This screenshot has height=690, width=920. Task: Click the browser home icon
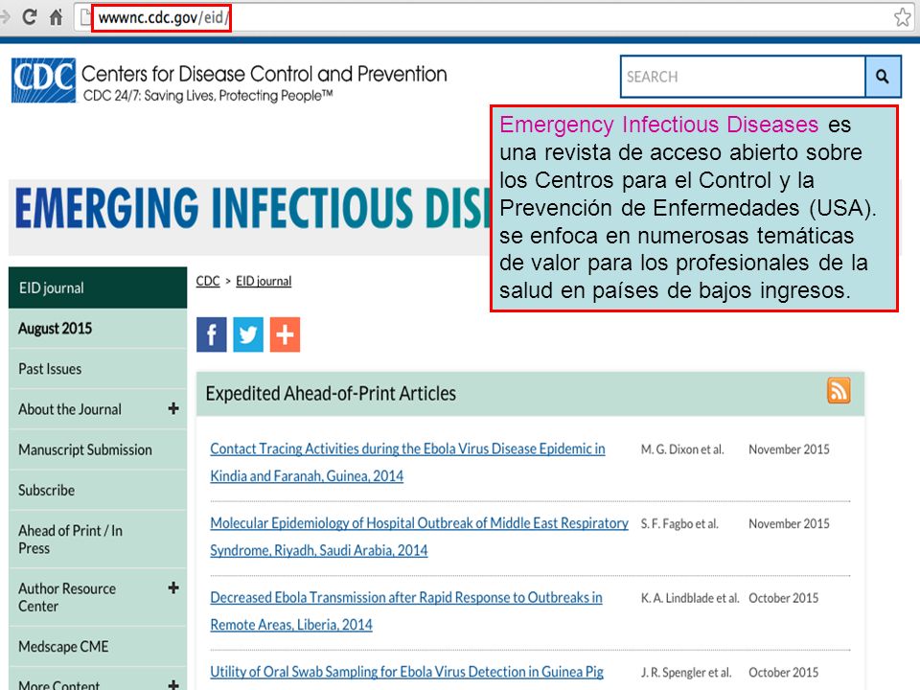(x=56, y=17)
